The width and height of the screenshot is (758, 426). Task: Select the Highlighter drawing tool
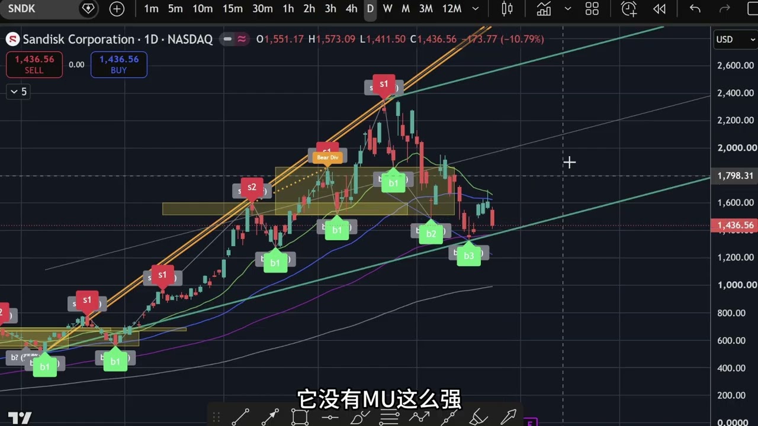(478, 417)
